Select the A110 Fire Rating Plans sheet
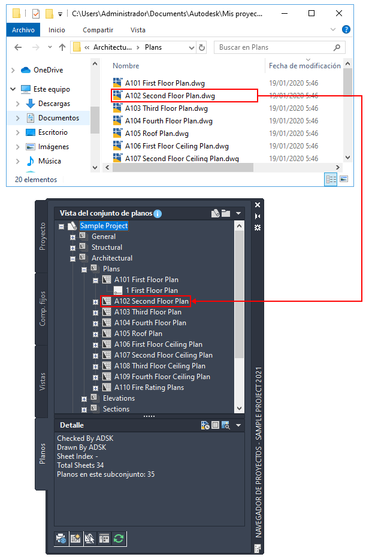Viewport: 369px width, 560px height. (x=149, y=388)
